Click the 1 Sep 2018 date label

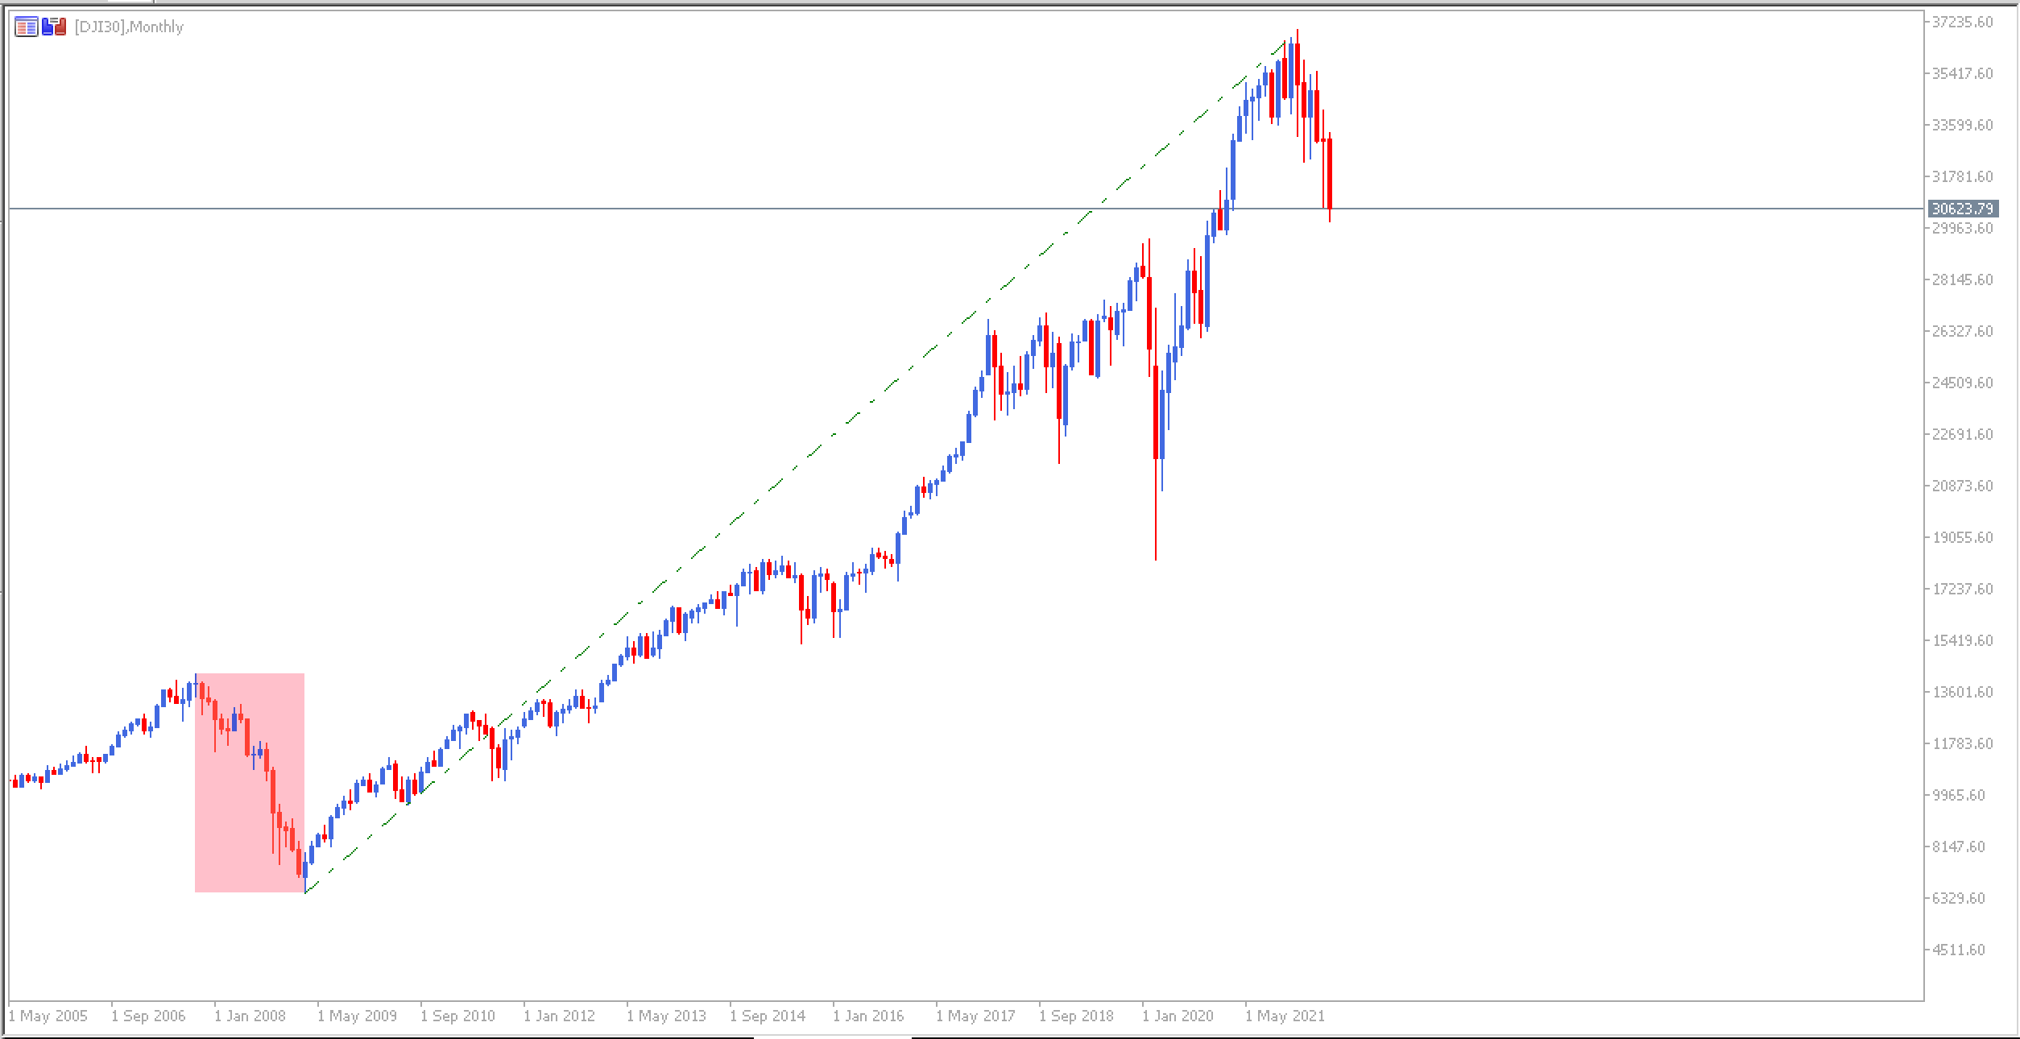coord(1077,1016)
